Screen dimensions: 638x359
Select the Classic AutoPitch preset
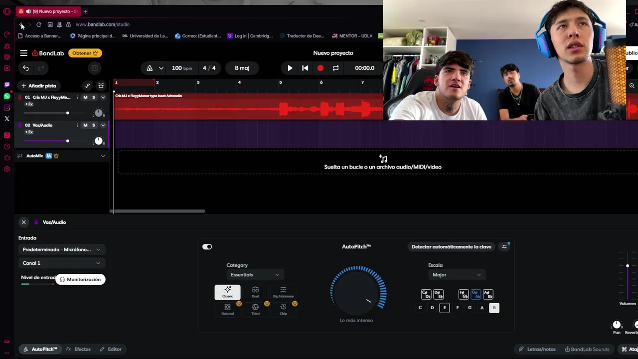tap(227, 292)
